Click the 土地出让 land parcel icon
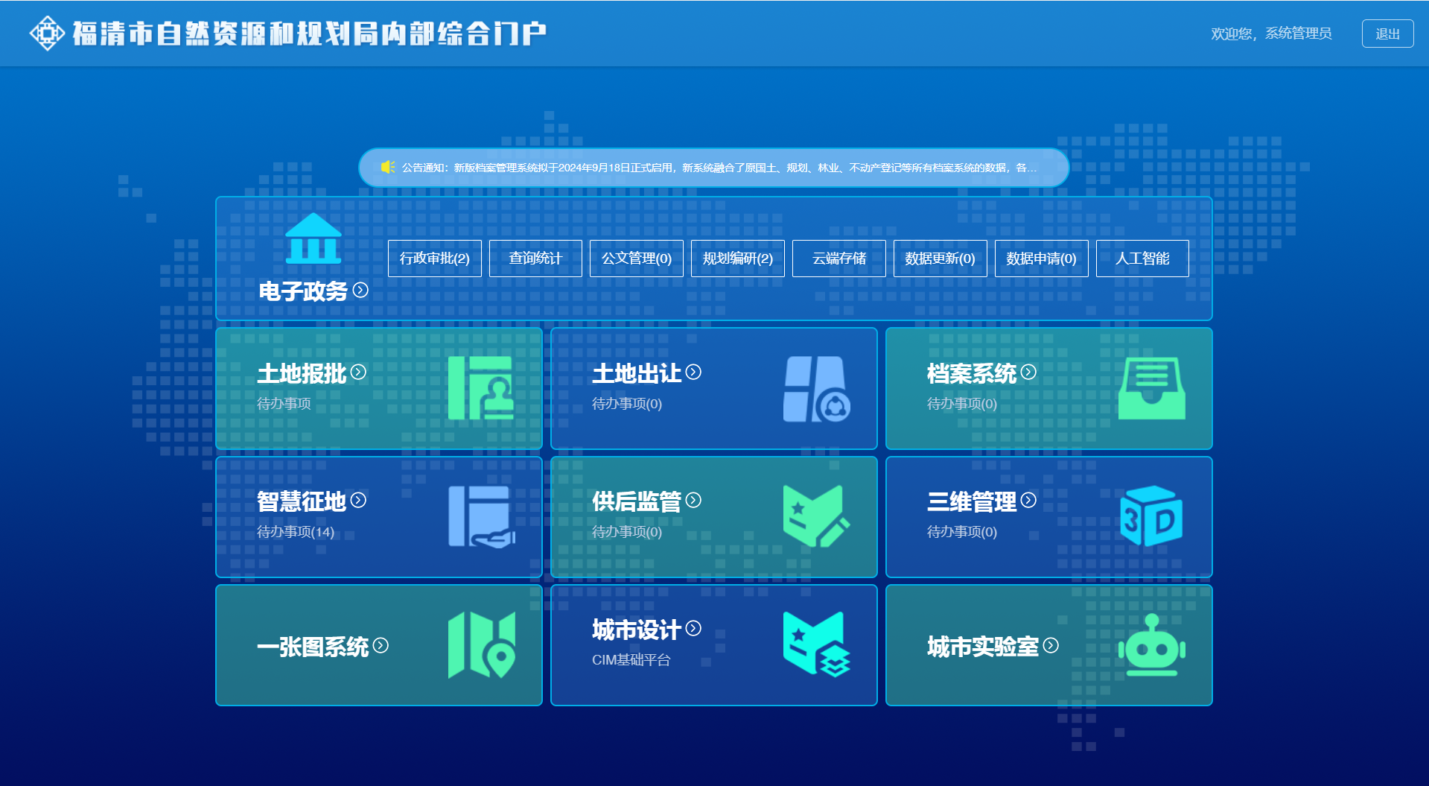Screen dimensions: 1429x786 click(x=817, y=389)
